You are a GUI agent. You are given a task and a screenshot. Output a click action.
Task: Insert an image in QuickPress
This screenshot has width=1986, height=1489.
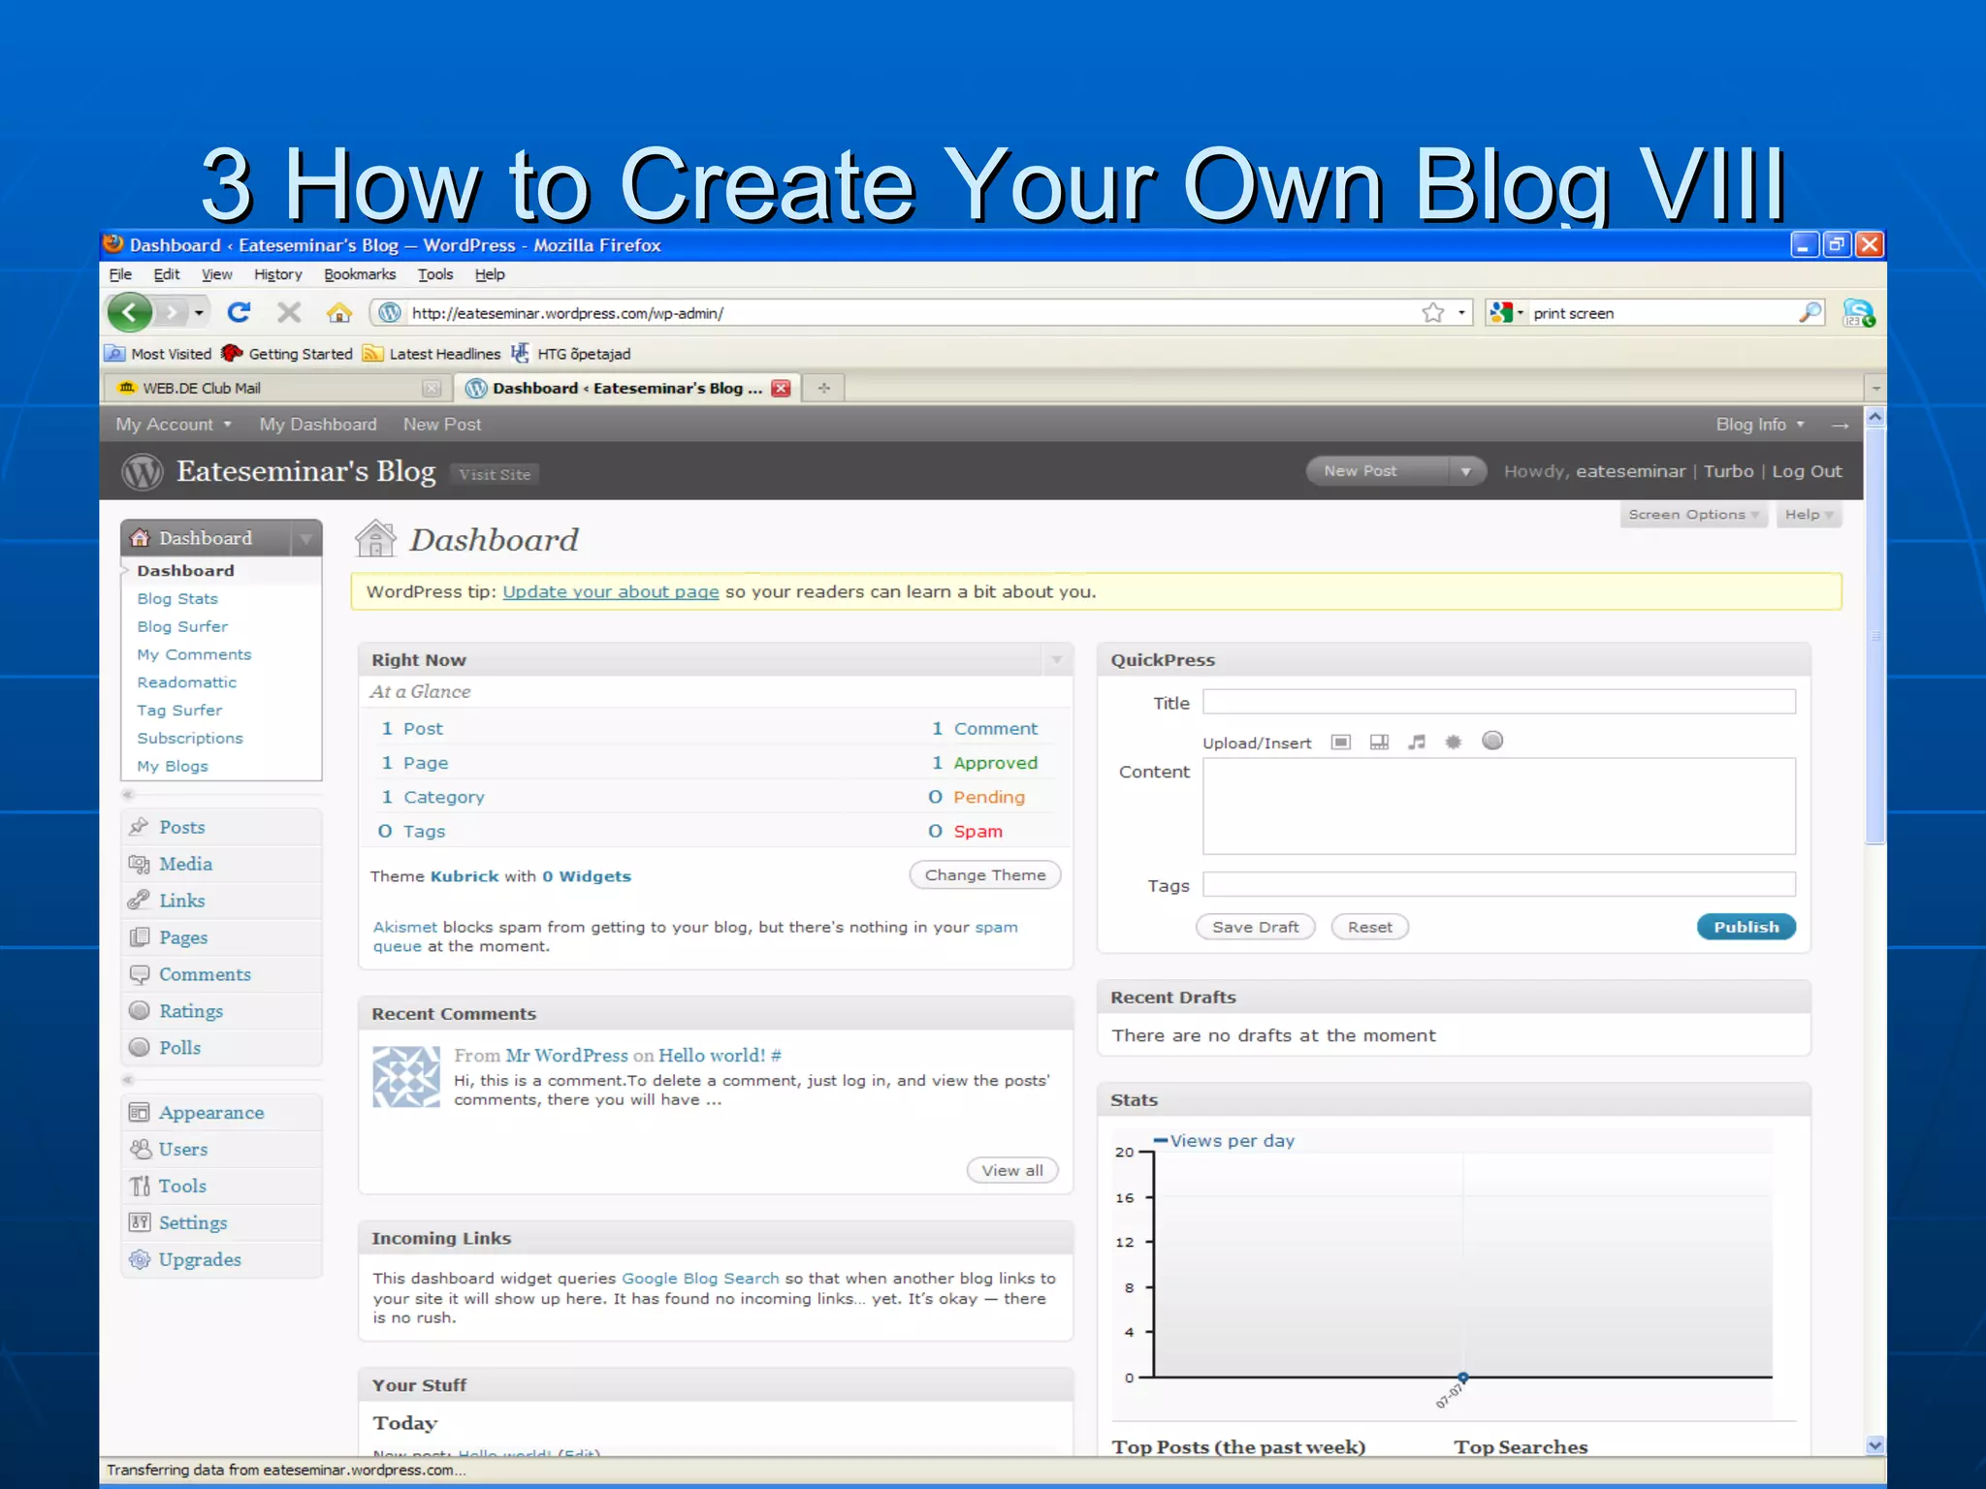tap(1341, 742)
